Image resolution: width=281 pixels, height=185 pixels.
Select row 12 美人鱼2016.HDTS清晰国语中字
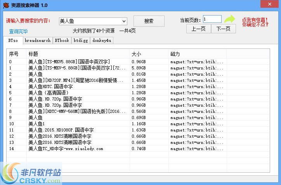point(60,136)
